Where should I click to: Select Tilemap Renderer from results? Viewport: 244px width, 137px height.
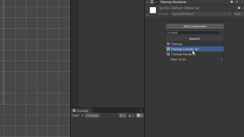click(x=195, y=54)
